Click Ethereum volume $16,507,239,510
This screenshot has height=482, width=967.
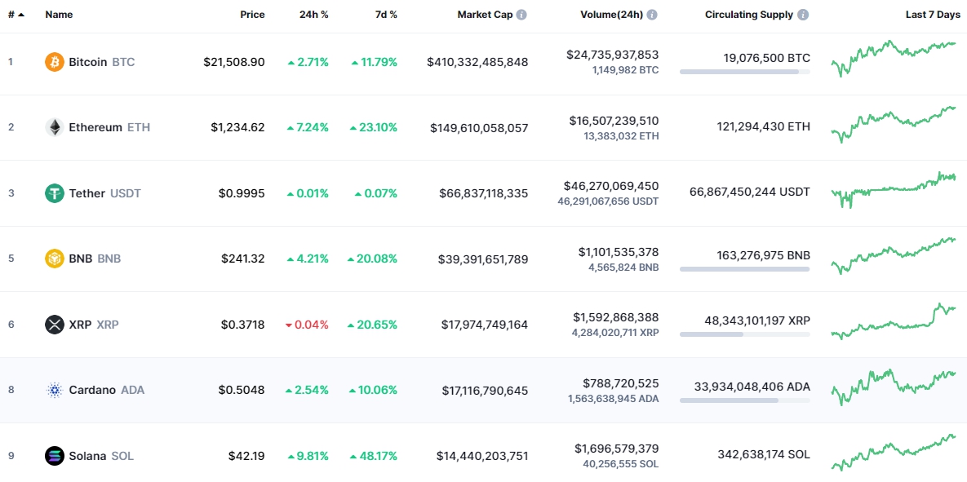(614, 120)
